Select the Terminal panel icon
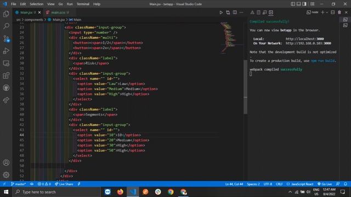The height and width of the screenshot is (197, 351). (x=271, y=13)
